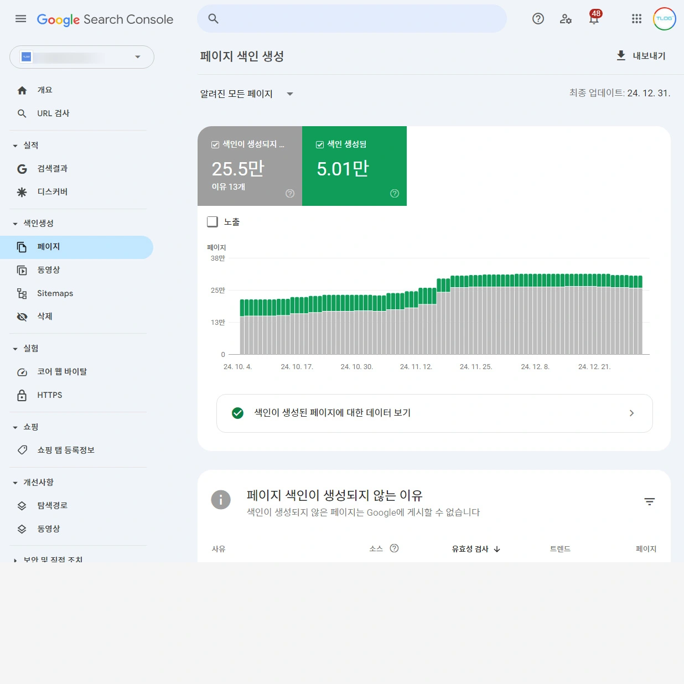Open the filter icon for reasons table
The image size is (684, 684).
point(649,501)
